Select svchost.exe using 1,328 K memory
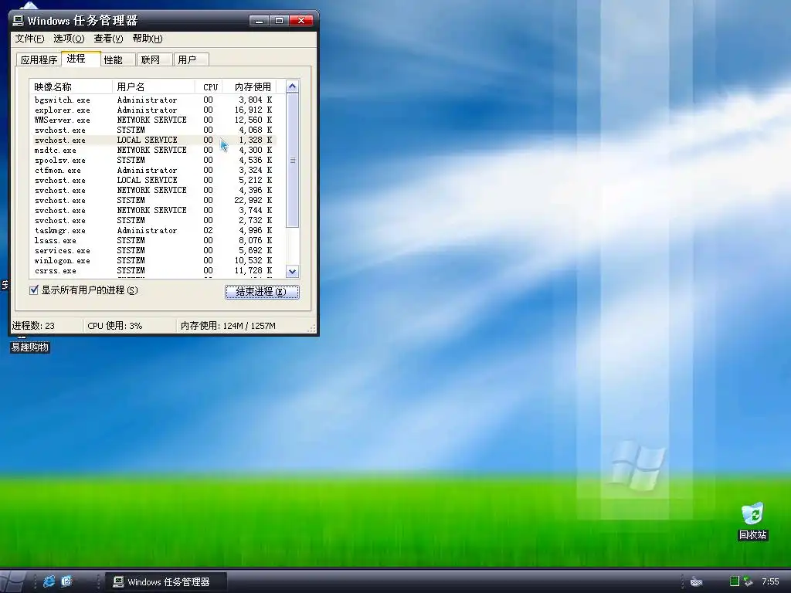The height and width of the screenshot is (593, 791). [x=154, y=141]
